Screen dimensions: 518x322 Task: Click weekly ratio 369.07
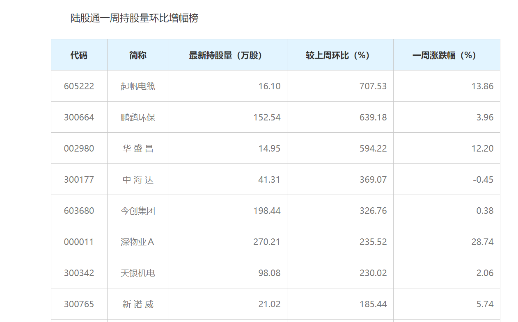(373, 180)
